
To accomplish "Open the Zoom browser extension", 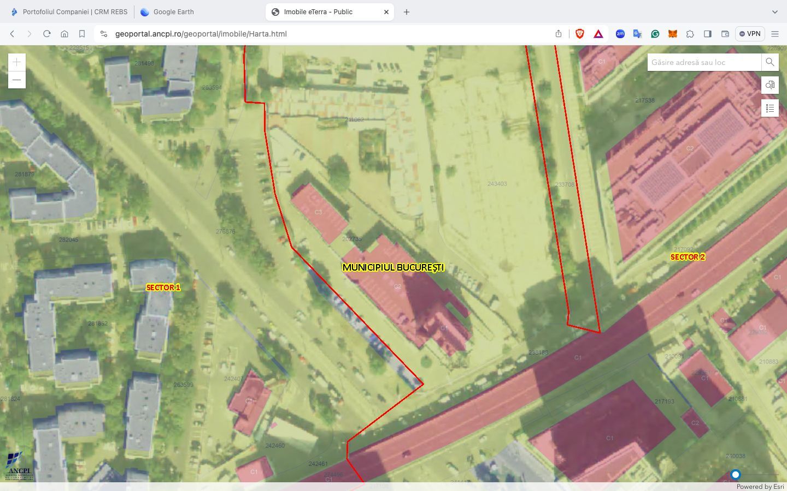I will 620,34.
